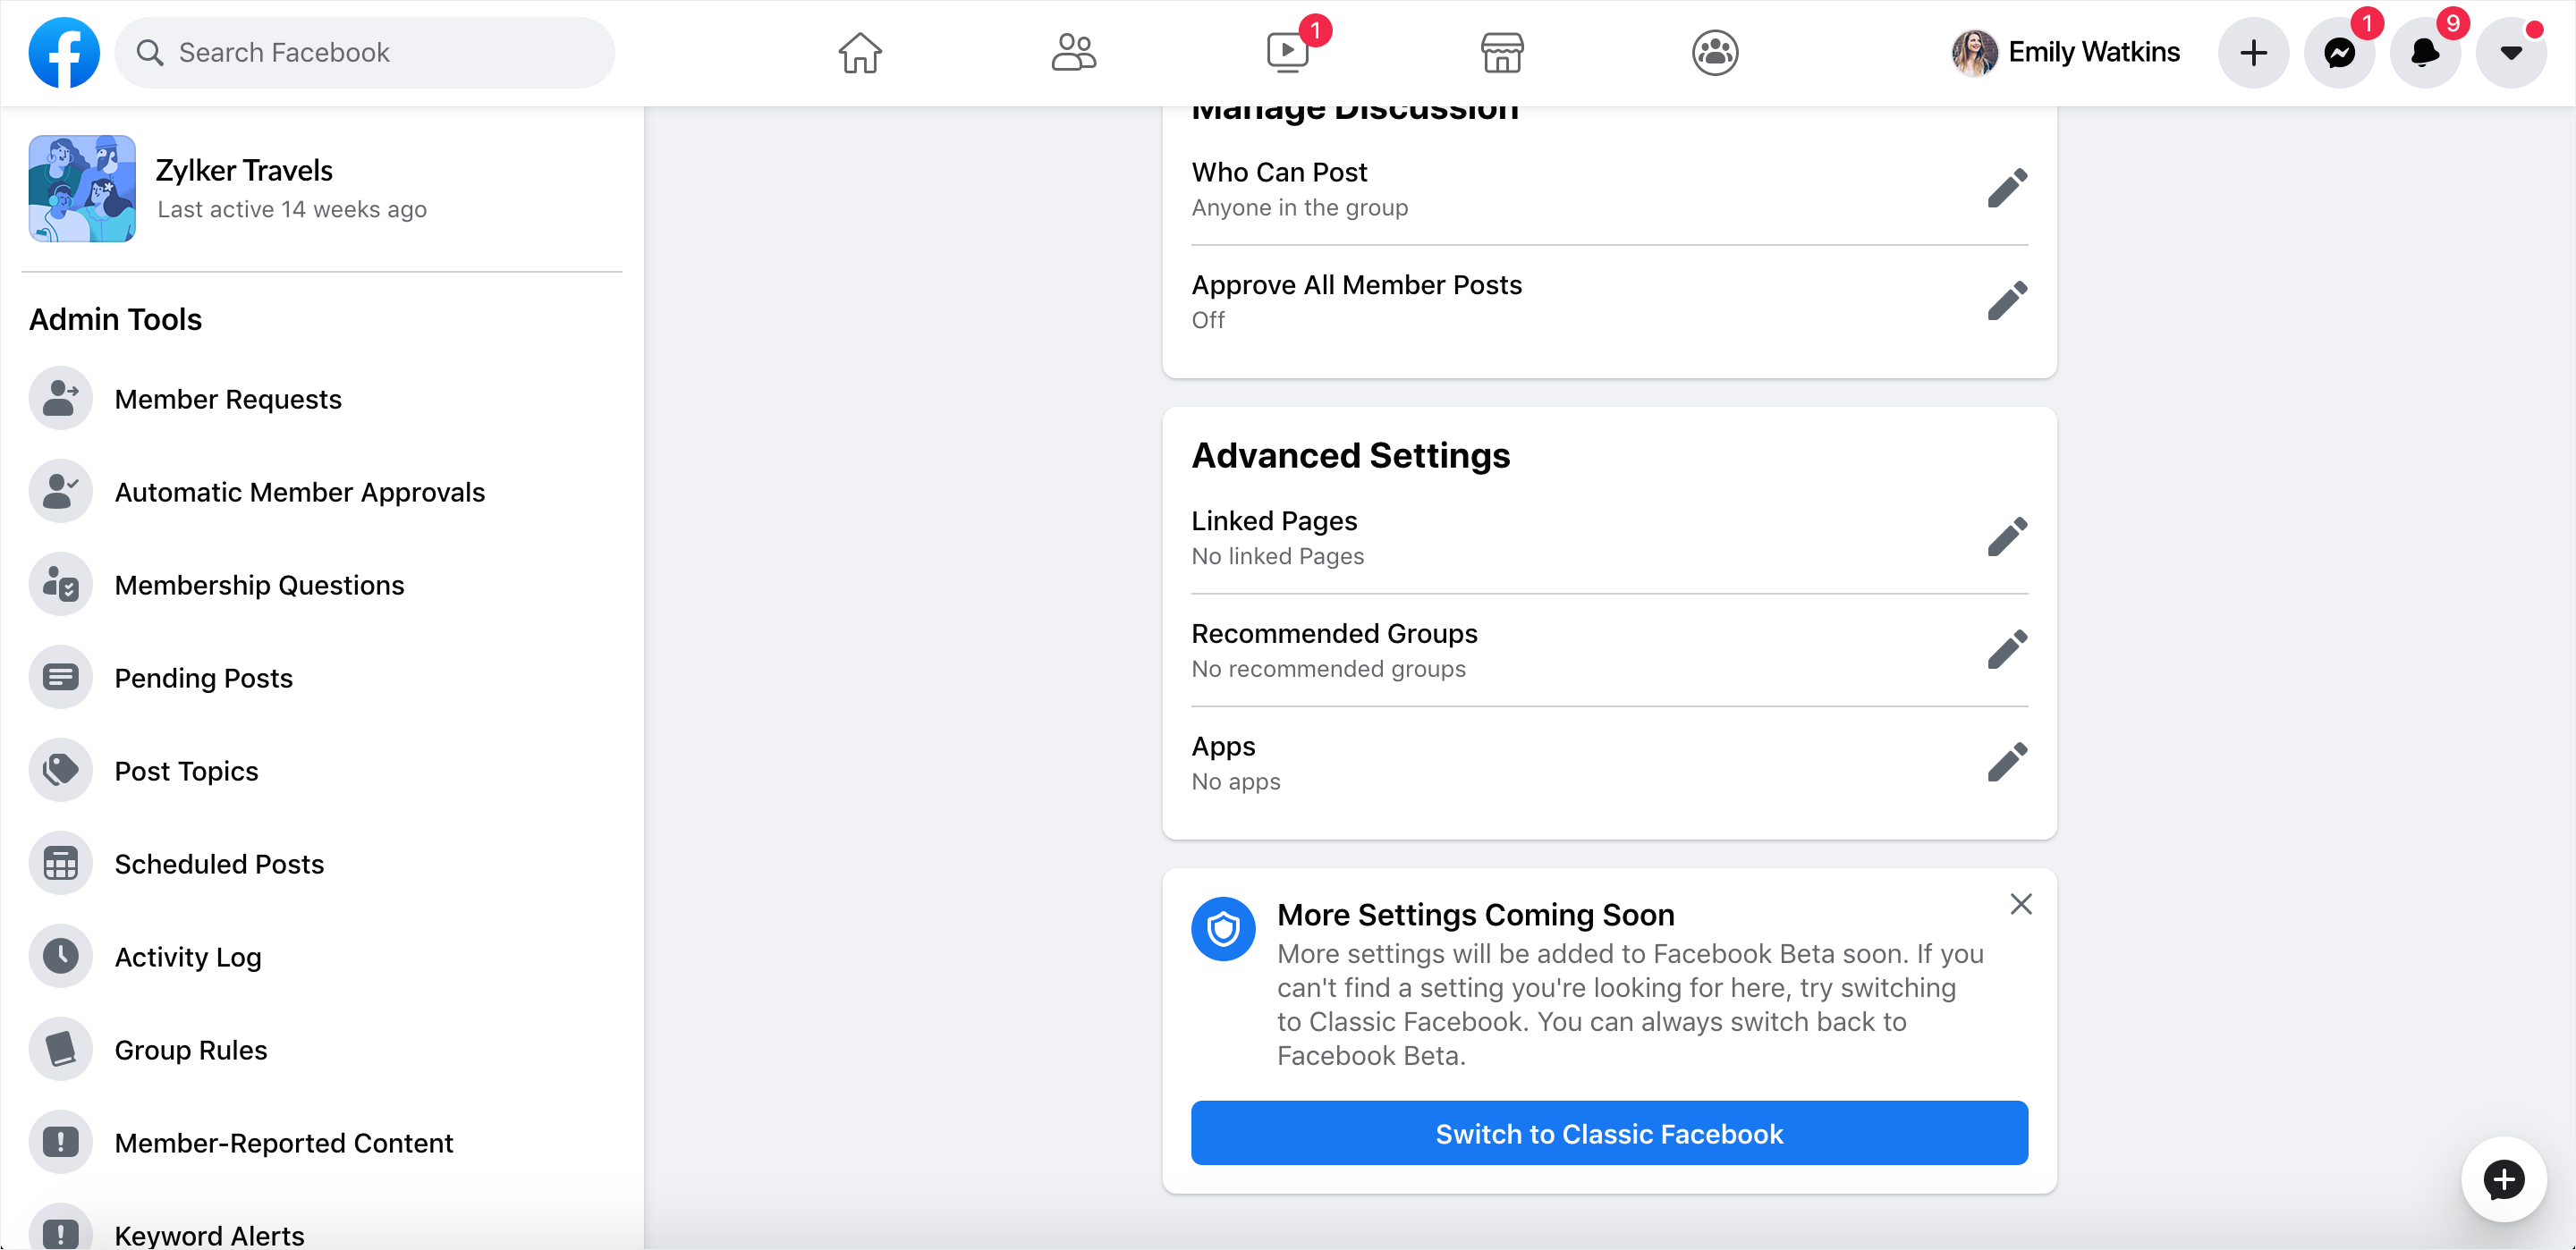Select Pending Posts in sidebar

(203, 678)
